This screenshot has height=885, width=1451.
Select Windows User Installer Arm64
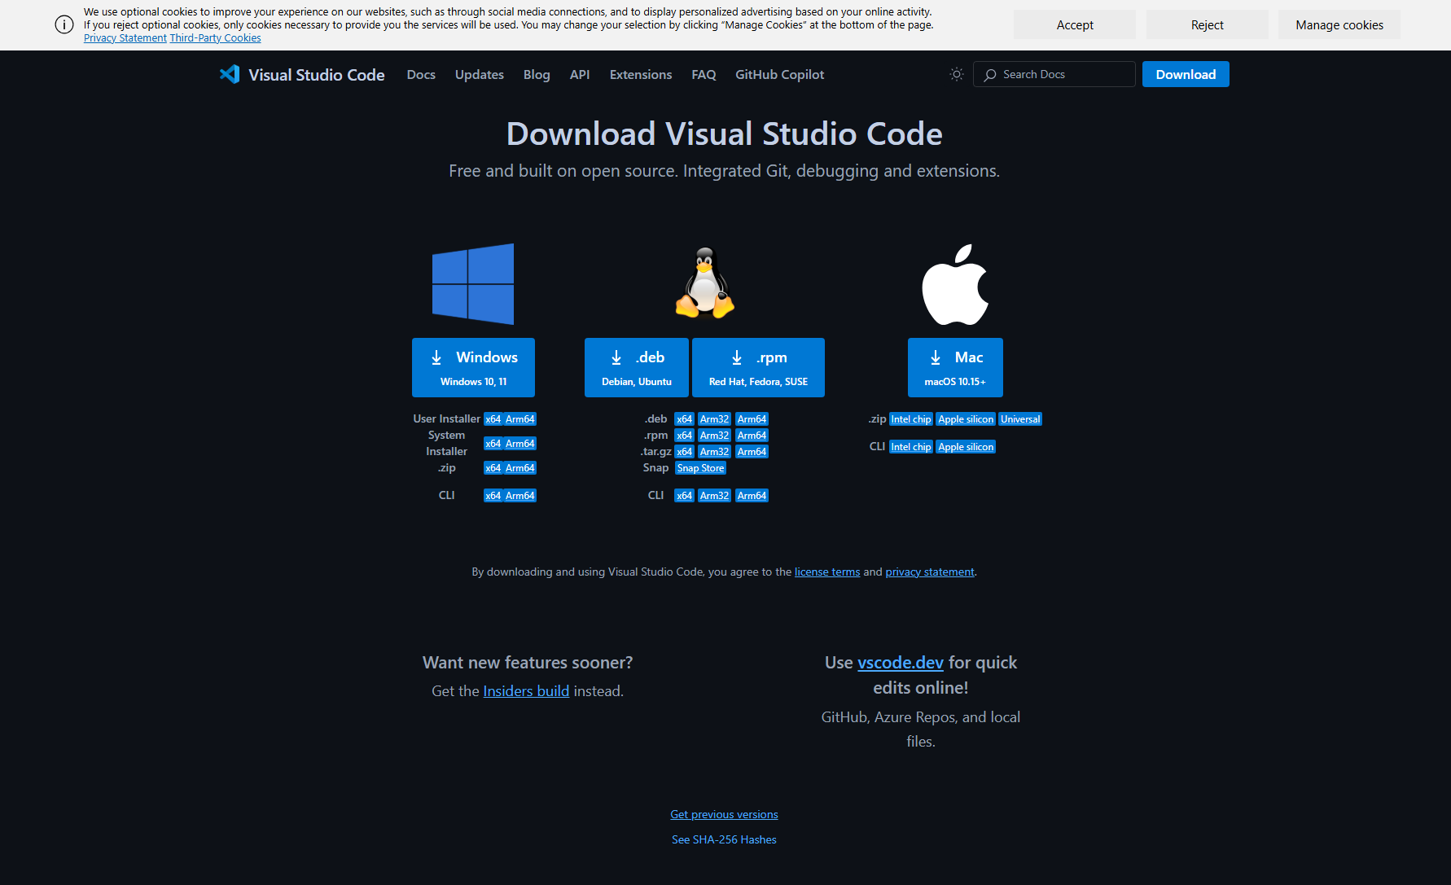click(x=520, y=419)
